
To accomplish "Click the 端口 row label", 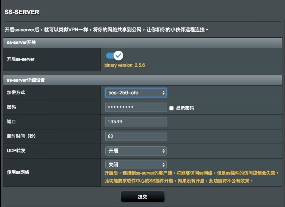I will pos(11,122).
